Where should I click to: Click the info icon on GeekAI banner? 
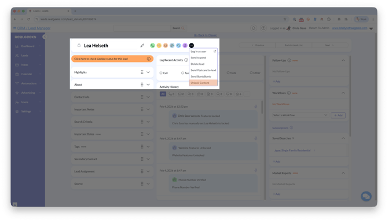pyautogui.click(x=149, y=59)
